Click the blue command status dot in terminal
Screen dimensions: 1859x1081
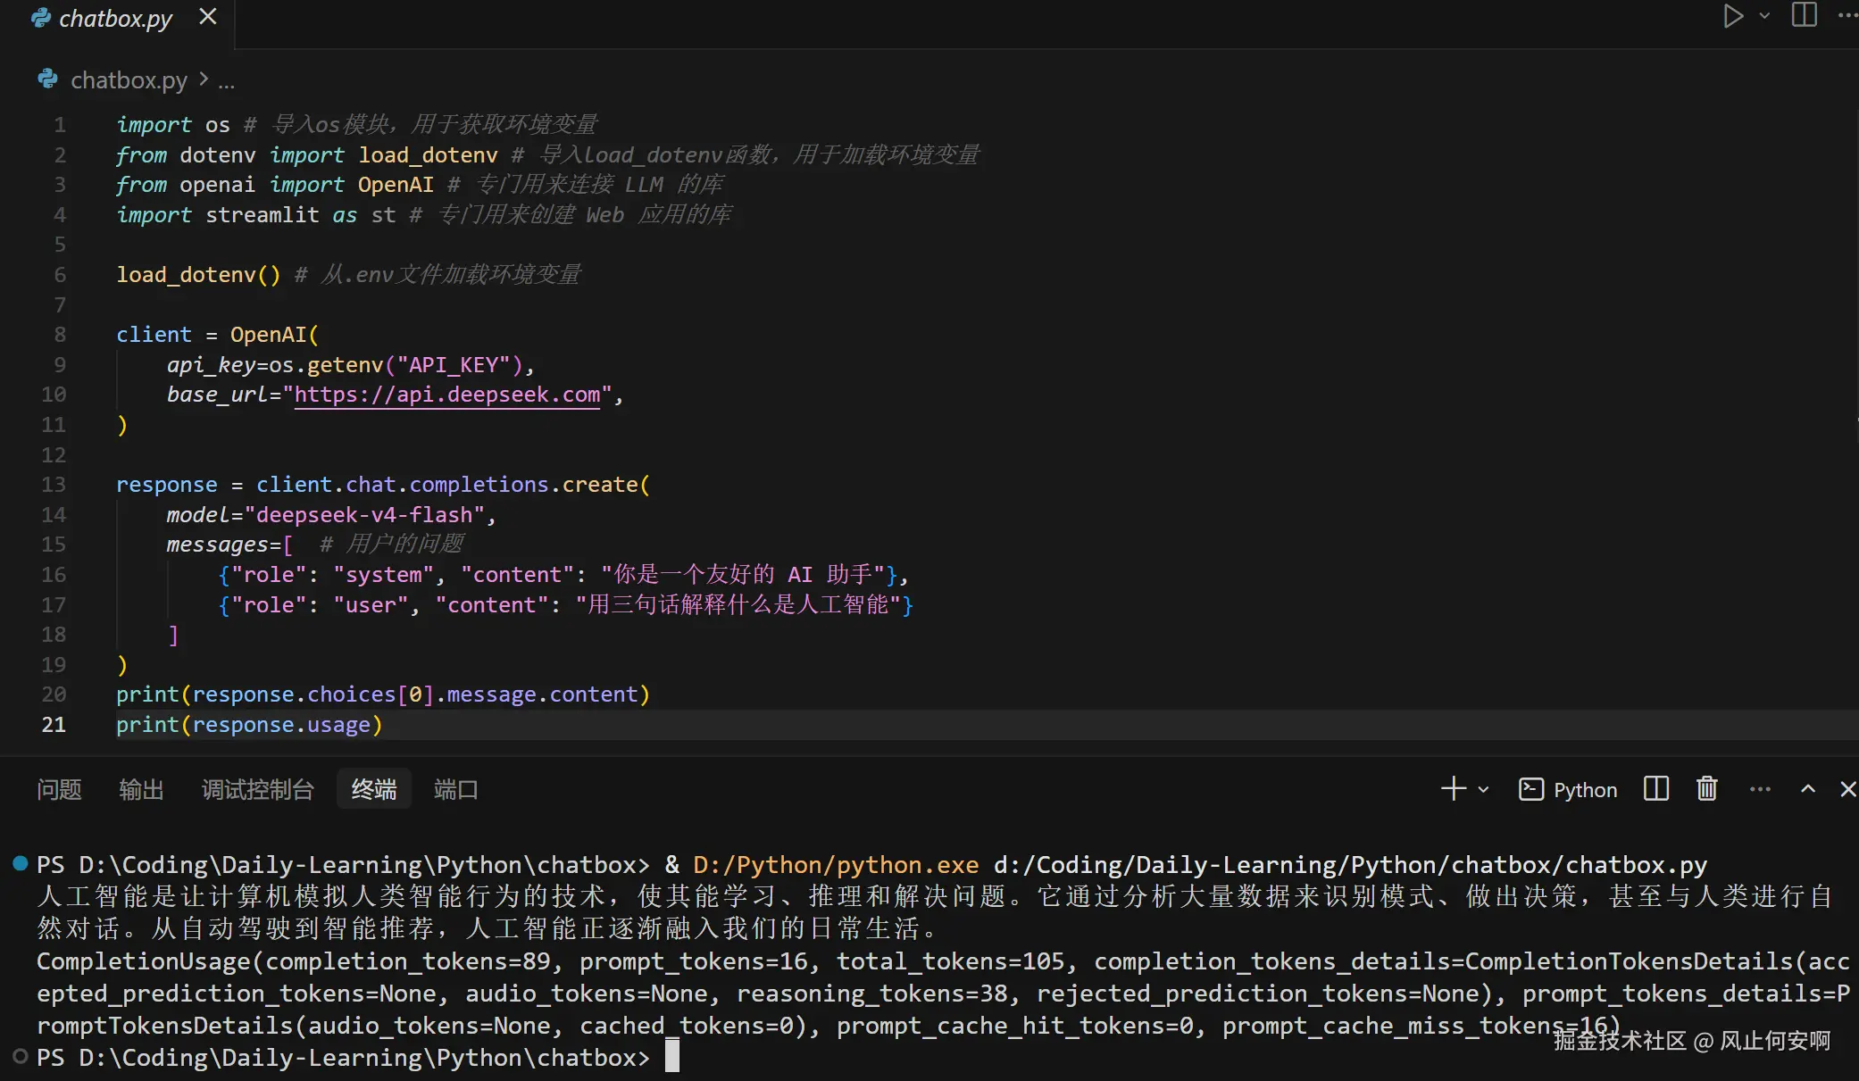click(x=20, y=863)
